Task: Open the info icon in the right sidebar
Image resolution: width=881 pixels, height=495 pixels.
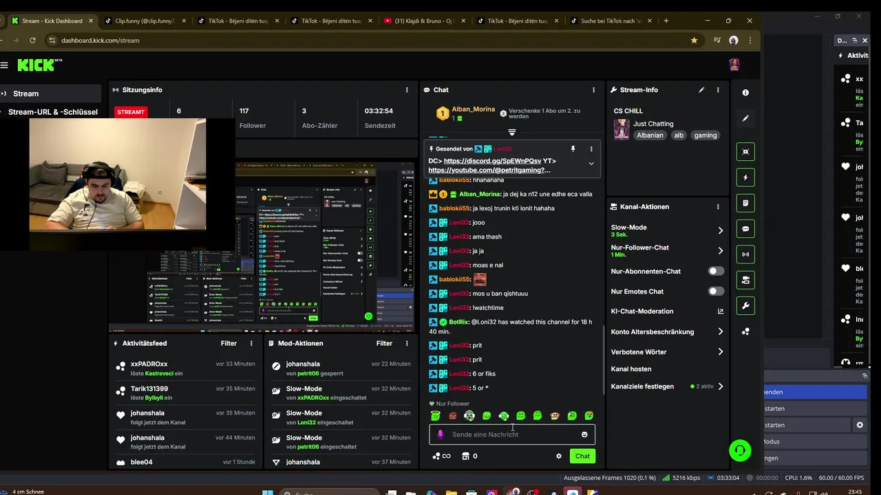Action: (745, 93)
